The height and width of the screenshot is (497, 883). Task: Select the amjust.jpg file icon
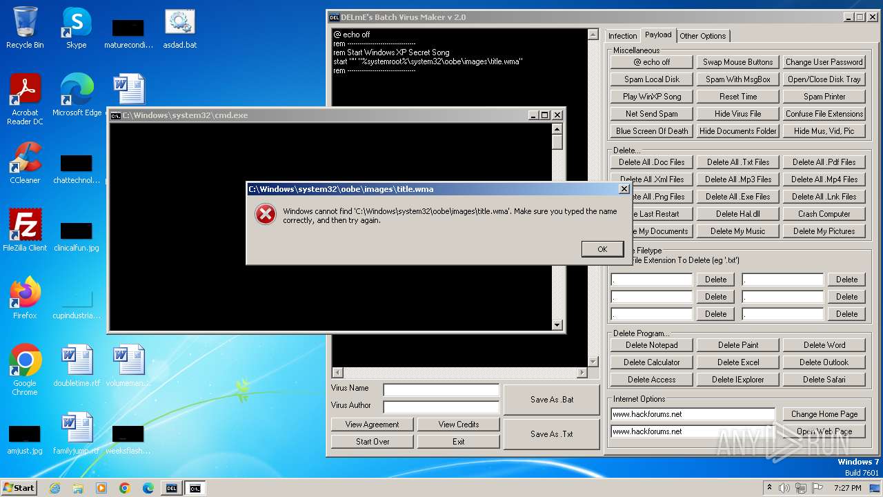point(25,438)
